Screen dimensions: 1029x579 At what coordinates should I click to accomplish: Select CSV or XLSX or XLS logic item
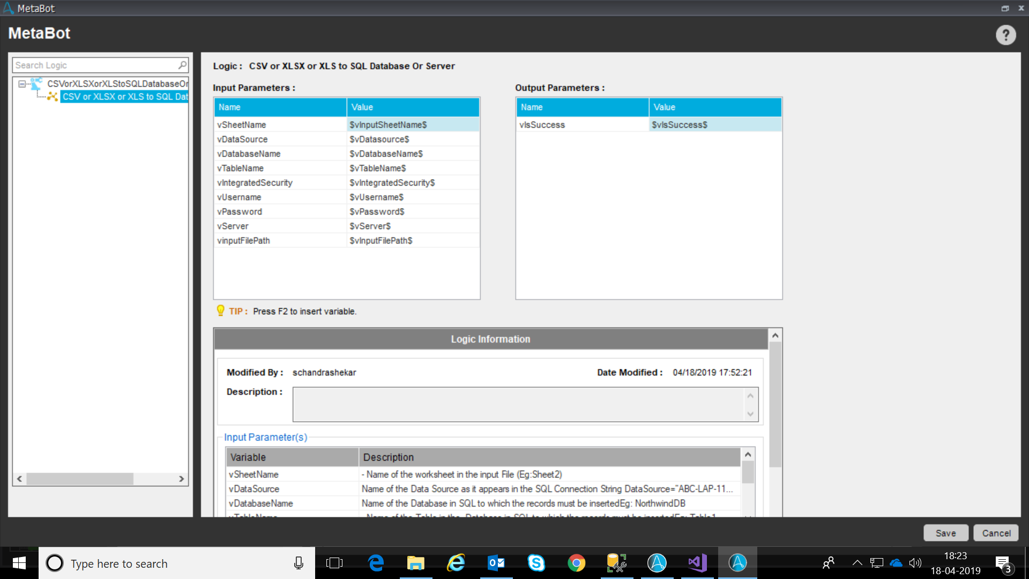pos(125,96)
